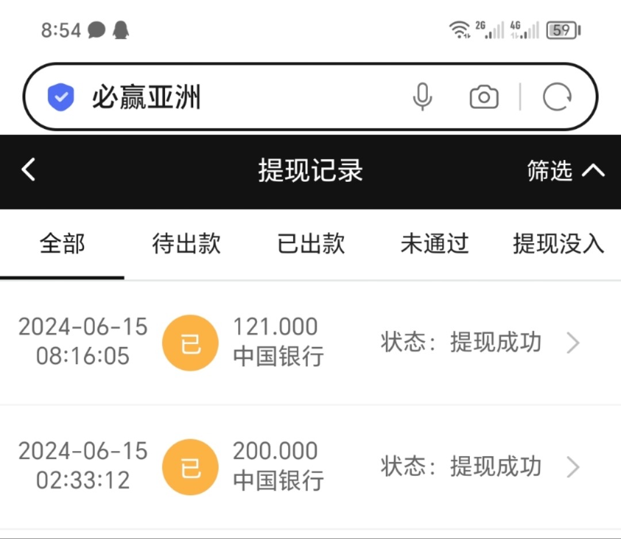Screen dimensions: 621x539
Task: Tap orange status badge for 121.000 withdrawal
Action: 190,343
